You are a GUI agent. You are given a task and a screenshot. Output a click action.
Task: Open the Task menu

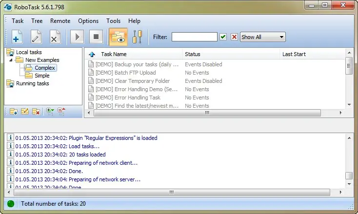[18, 21]
